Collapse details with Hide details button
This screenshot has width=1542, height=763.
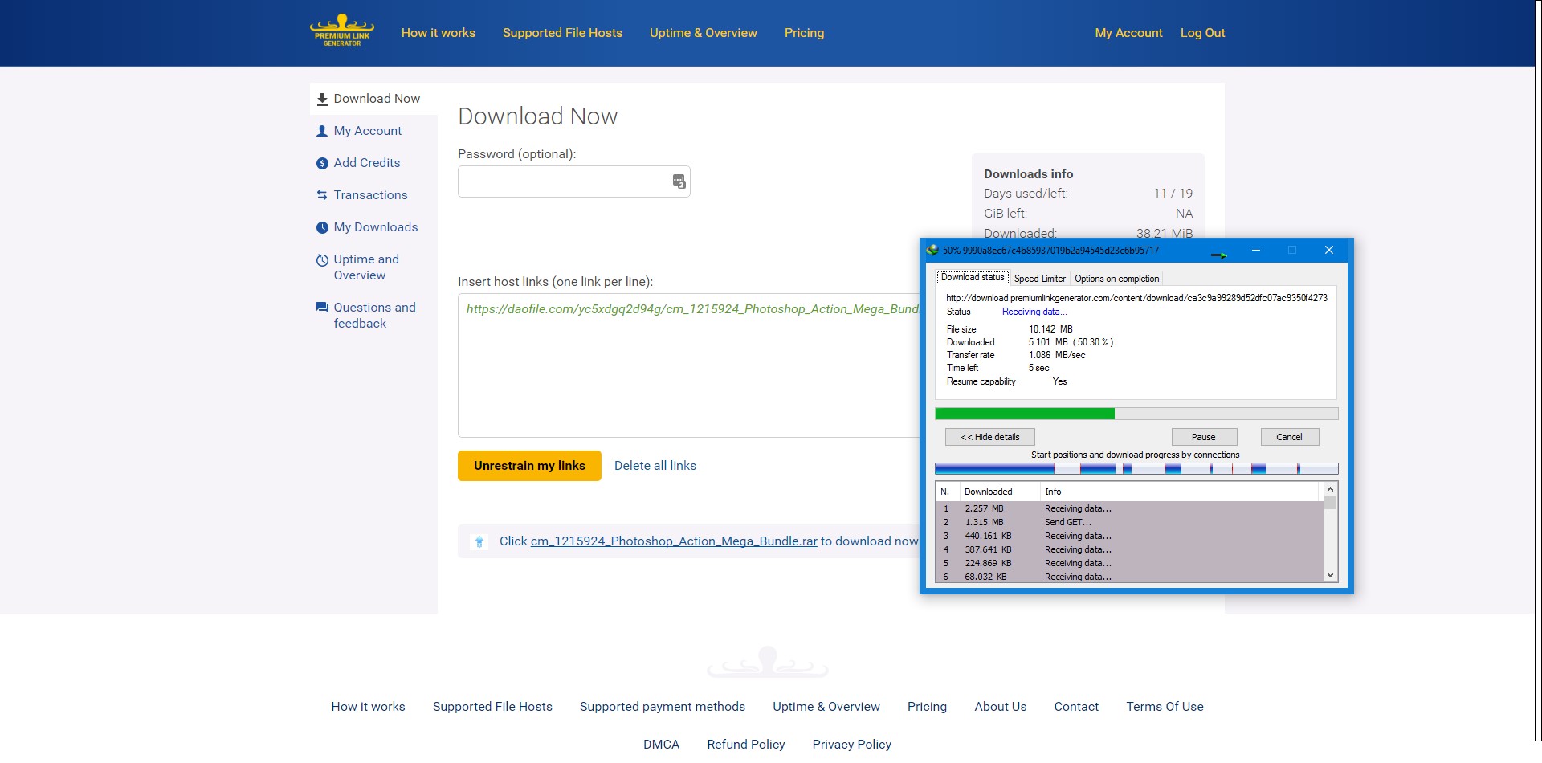(989, 437)
